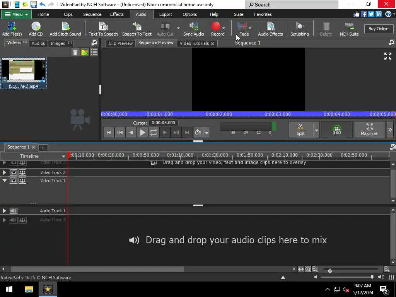Viewport: 396px width, 297px height.
Task: Switch to the Effects ribbon tab
Action: (x=117, y=14)
